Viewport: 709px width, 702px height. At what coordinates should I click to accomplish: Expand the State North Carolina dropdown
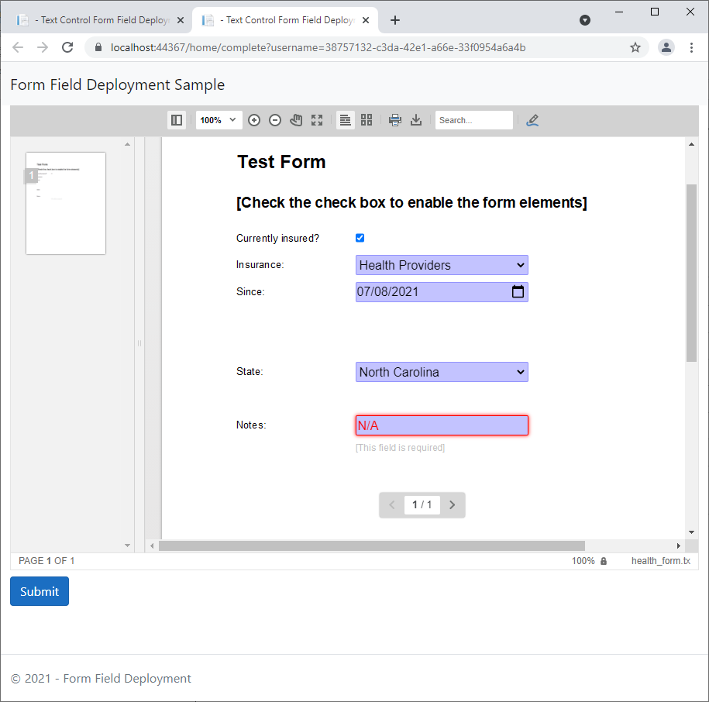(442, 372)
